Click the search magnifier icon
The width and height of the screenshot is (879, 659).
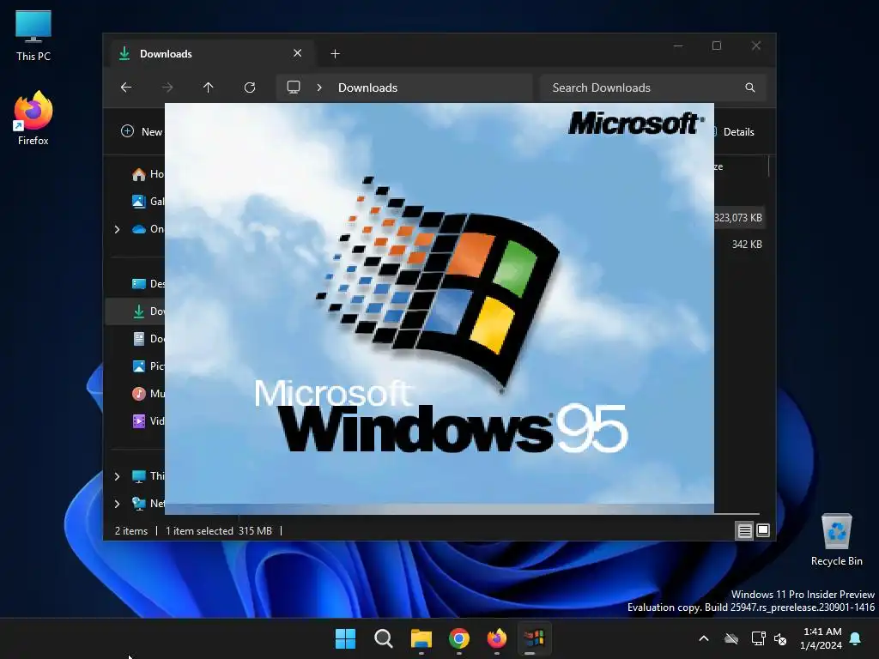[x=750, y=88]
